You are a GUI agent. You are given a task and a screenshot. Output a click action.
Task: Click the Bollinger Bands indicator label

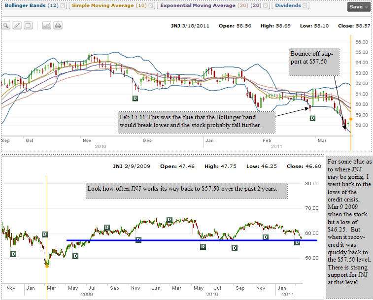(25, 5)
